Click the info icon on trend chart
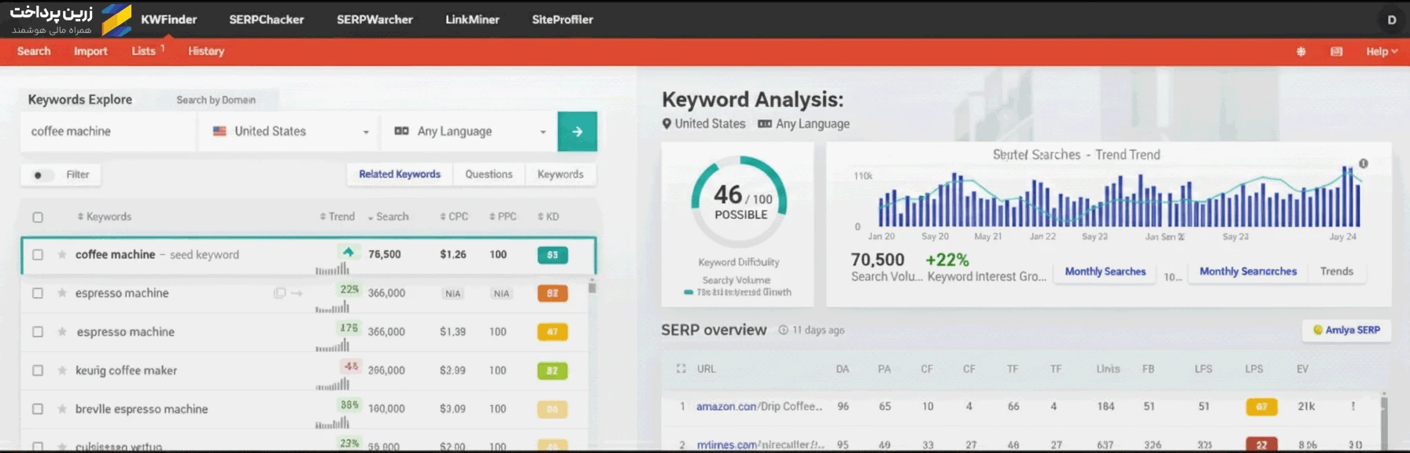Viewport: 1410px width, 453px height. (x=1364, y=164)
